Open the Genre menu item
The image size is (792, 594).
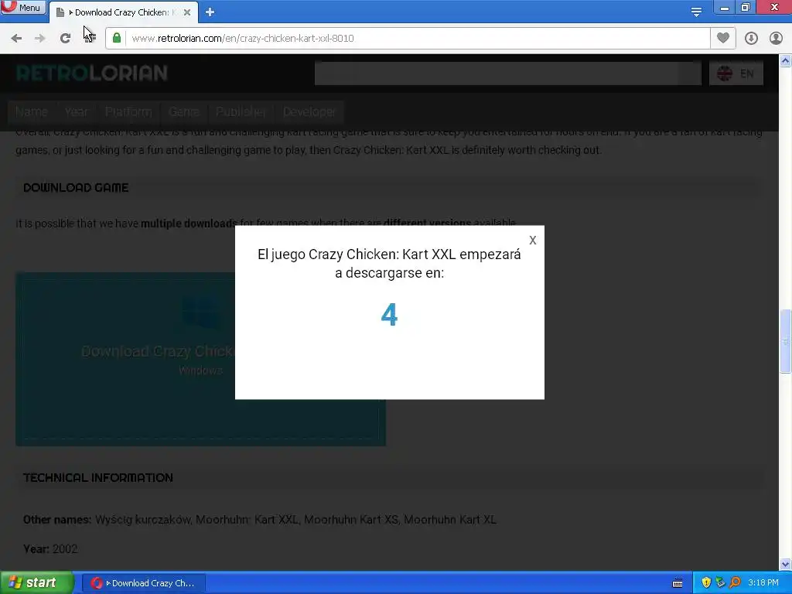tap(184, 111)
